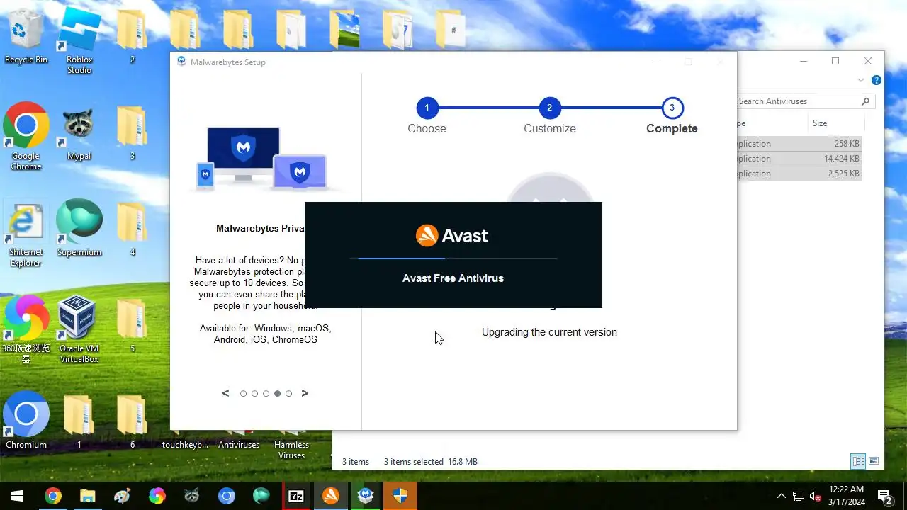Open the Supermium desktop shortcut
Screen dimensions: 907x510
tap(79, 228)
